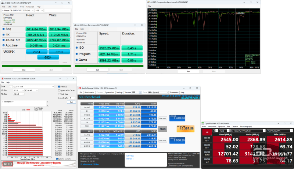Click the large Run button in Anvil's
This screenshot has width=294, height=169.
tap(162, 129)
